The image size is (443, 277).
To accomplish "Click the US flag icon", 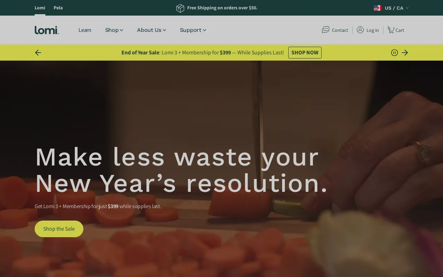I will click(x=378, y=8).
